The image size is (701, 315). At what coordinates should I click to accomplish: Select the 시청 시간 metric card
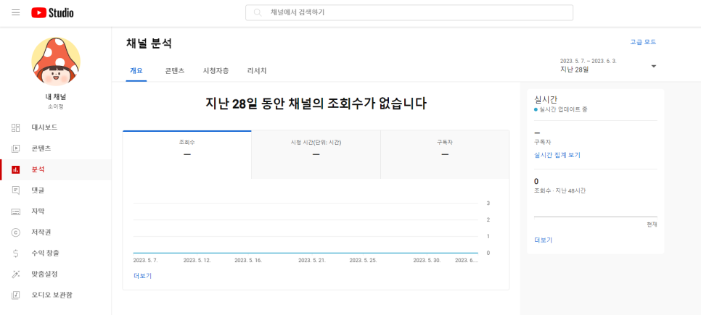pyautogui.click(x=316, y=148)
